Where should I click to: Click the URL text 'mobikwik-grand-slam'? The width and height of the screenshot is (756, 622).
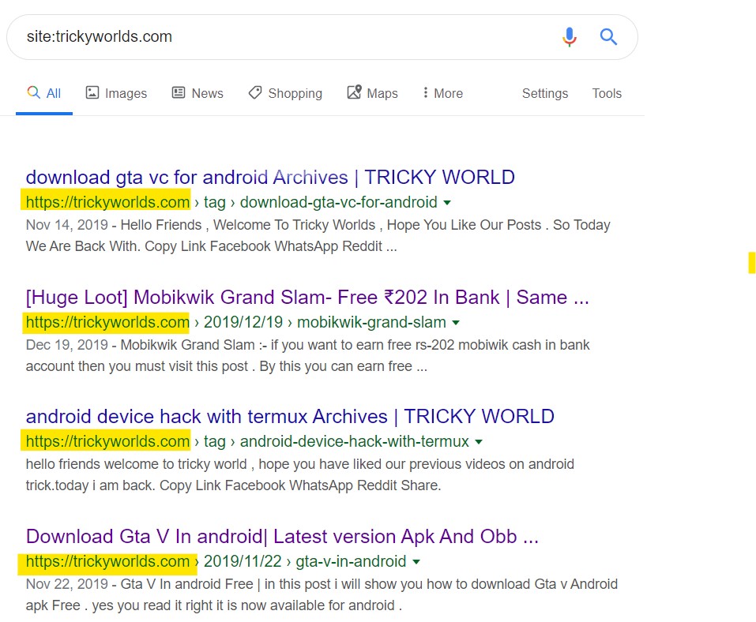(x=371, y=322)
